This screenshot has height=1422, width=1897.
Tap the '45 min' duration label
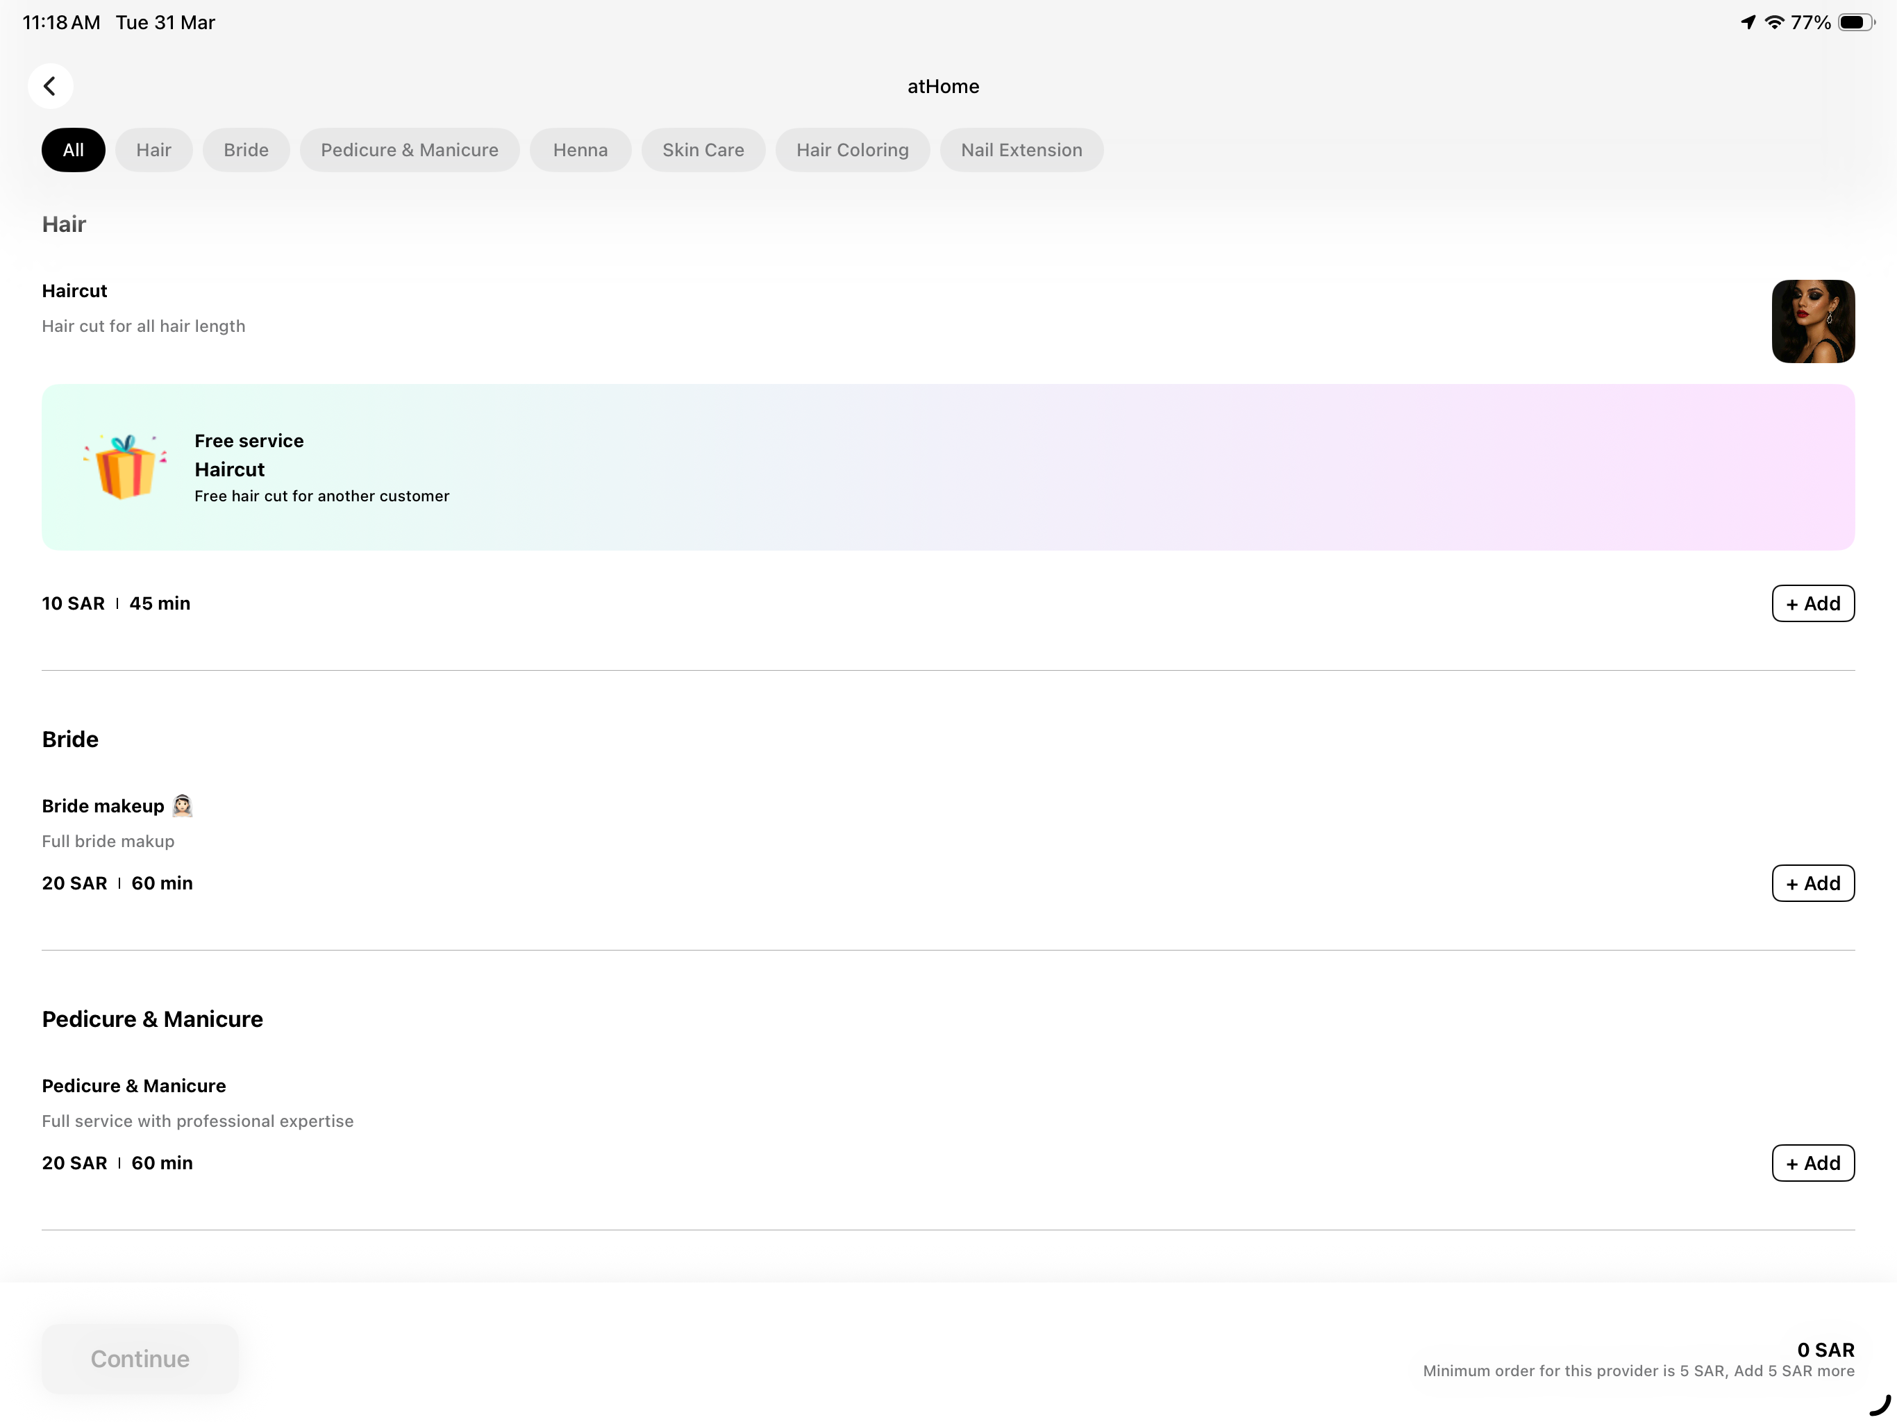[x=160, y=603]
